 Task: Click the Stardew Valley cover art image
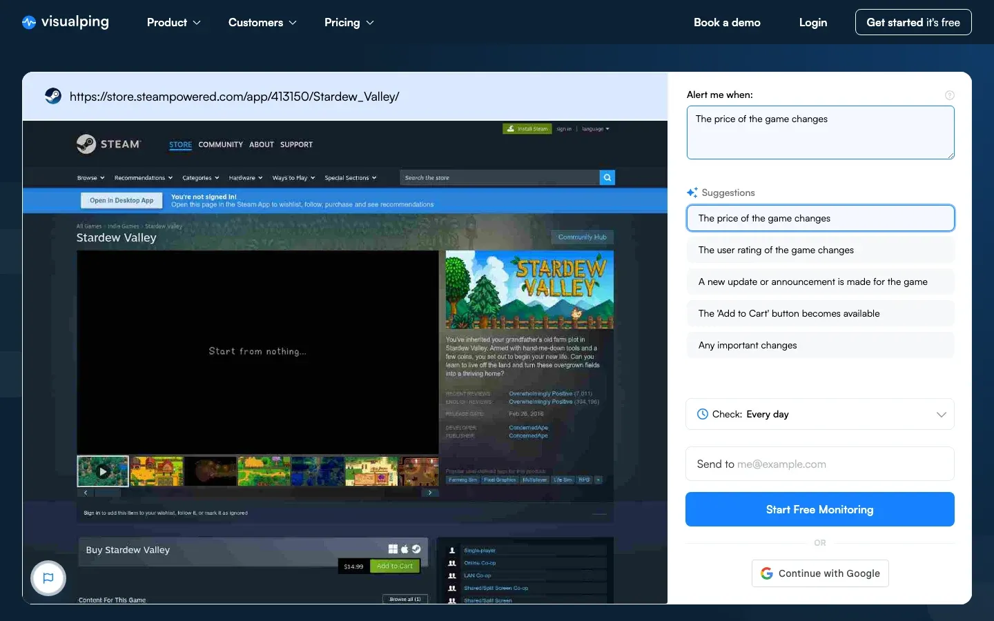pos(529,290)
